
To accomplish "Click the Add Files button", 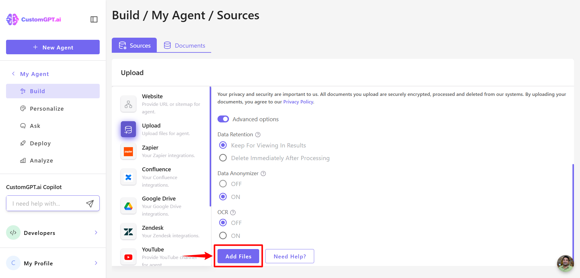I will coord(238,256).
